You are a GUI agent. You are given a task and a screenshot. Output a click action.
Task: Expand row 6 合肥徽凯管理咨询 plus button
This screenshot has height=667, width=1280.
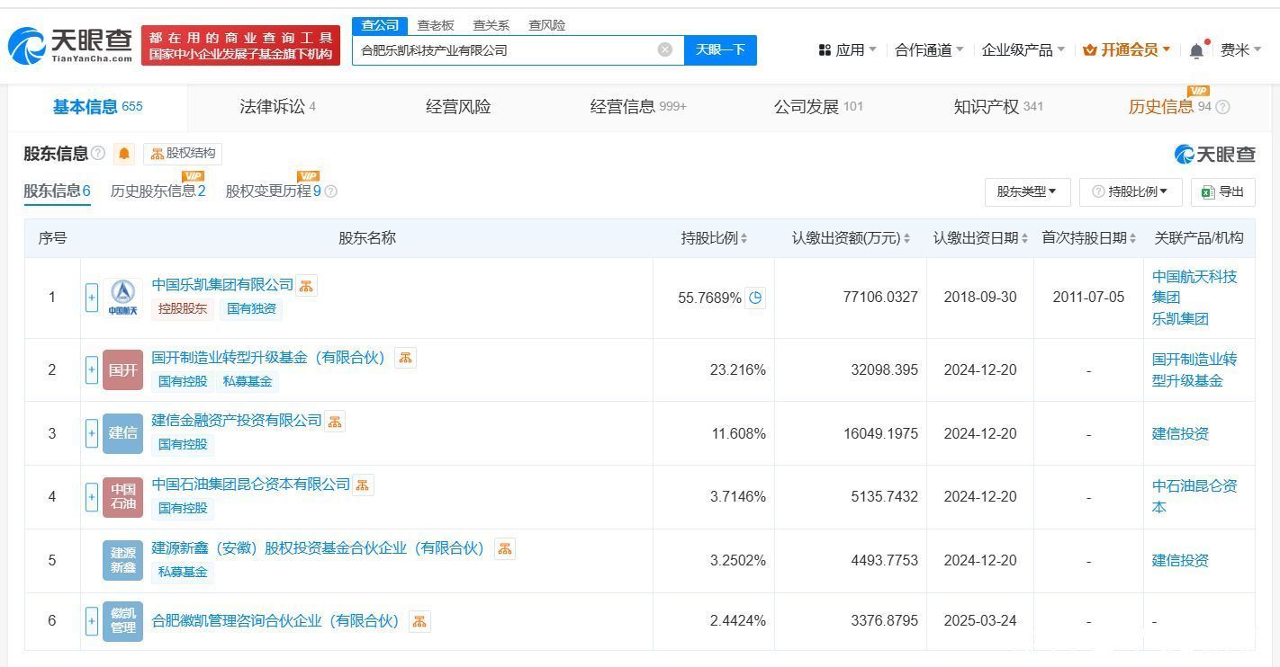pyautogui.click(x=92, y=621)
